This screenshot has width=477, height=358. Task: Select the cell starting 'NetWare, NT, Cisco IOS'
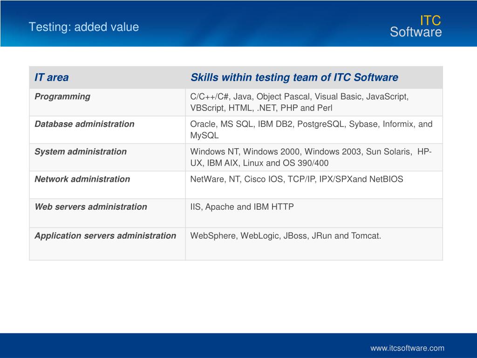(x=314, y=185)
